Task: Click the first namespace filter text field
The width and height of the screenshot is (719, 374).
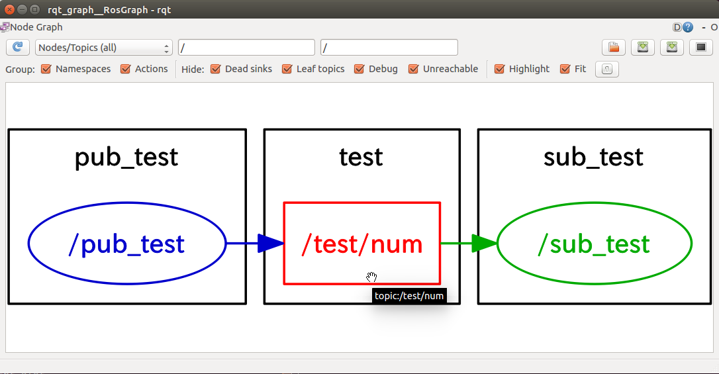Action: click(x=246, y=48)
